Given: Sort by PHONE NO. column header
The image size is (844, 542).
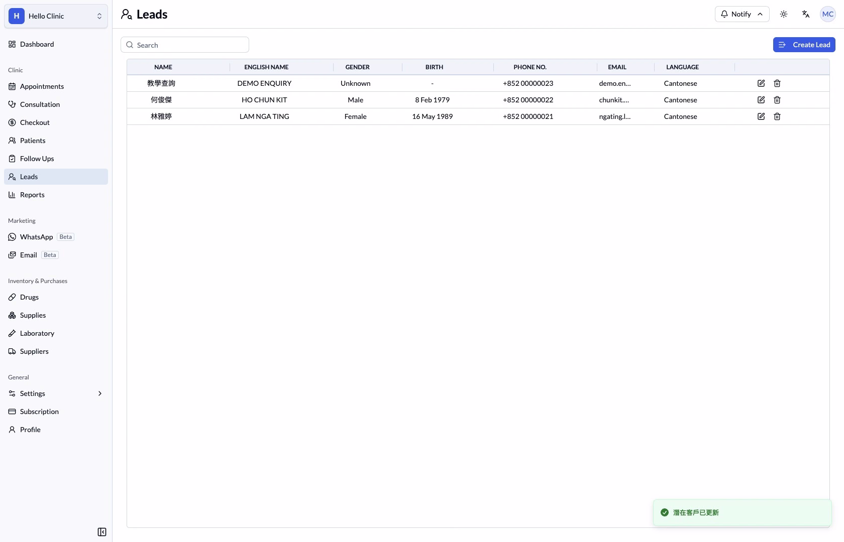Looking at the screenshot, I should pyautogui.click(x=530, y=67).
